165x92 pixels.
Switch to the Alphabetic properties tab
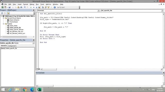[x=4, y=46]
